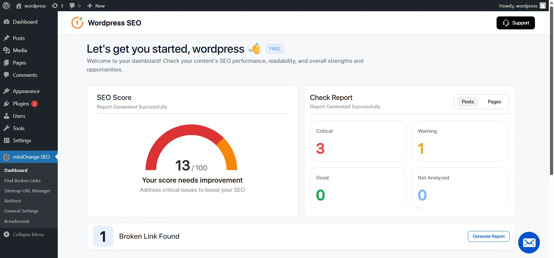
Task: Click the Plugins update badge 3
Action: coord(34,104)
